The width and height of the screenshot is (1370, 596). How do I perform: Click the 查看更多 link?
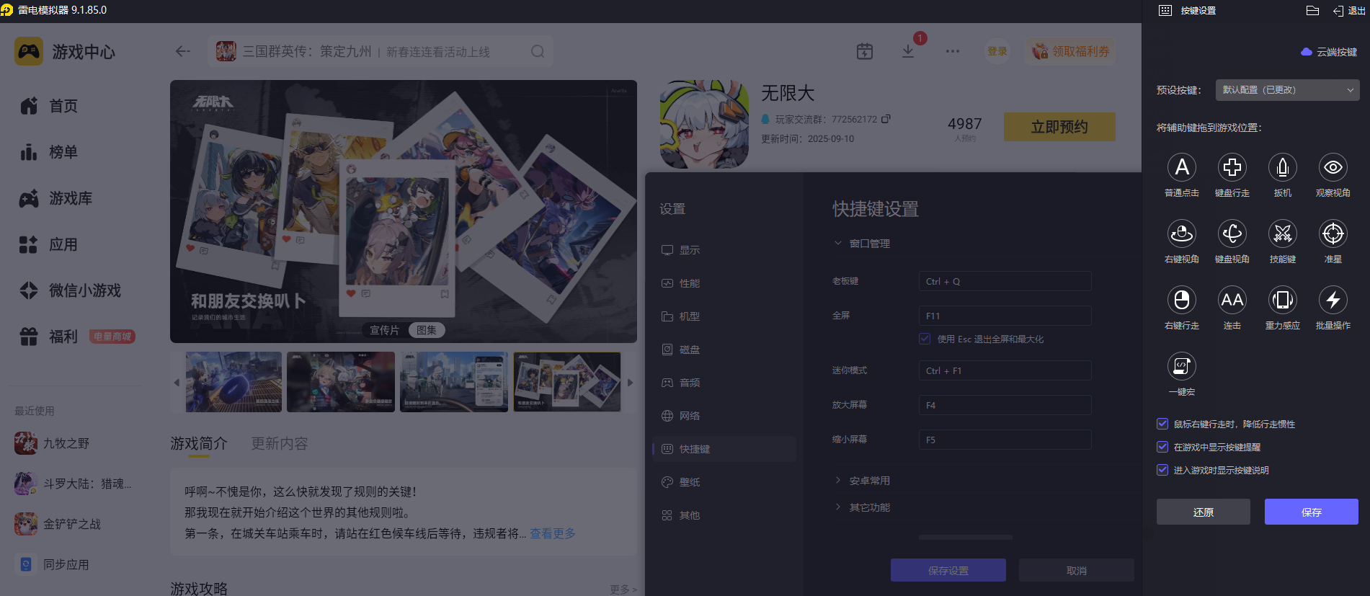(553, 533)
